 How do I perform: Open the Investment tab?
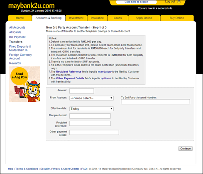coord(76,18)
